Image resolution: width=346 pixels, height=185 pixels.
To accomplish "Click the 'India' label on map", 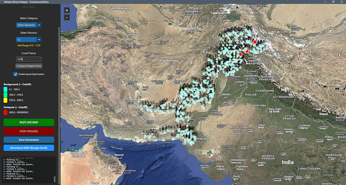I will (x=287, y=162).
